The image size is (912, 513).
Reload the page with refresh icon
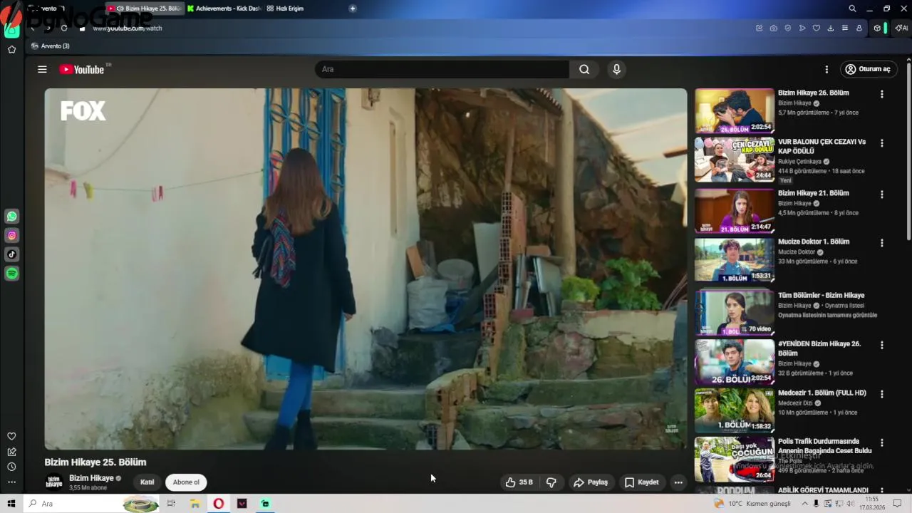tap(64, 28)
